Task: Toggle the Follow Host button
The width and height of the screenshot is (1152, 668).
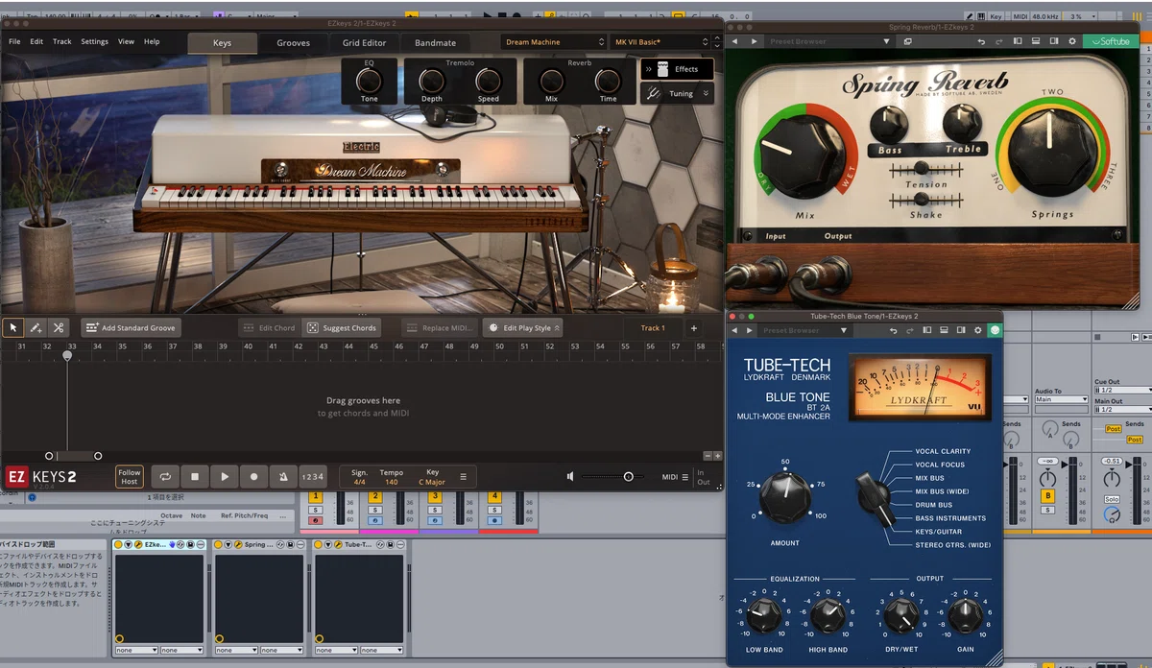Action: click(x=130, y=476)
